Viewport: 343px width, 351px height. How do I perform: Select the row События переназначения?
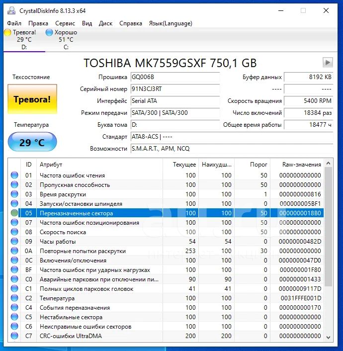pos(166,307)
